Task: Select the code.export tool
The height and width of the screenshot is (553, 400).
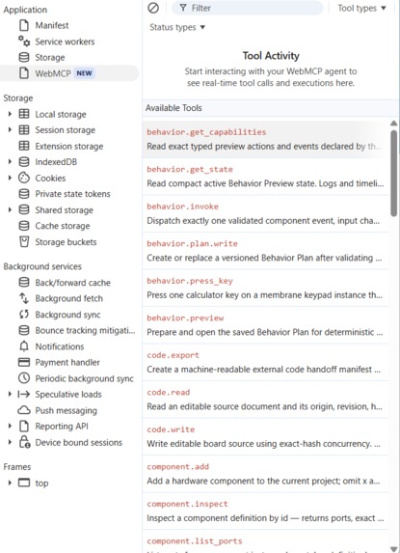Action: (x=266, y=362)
